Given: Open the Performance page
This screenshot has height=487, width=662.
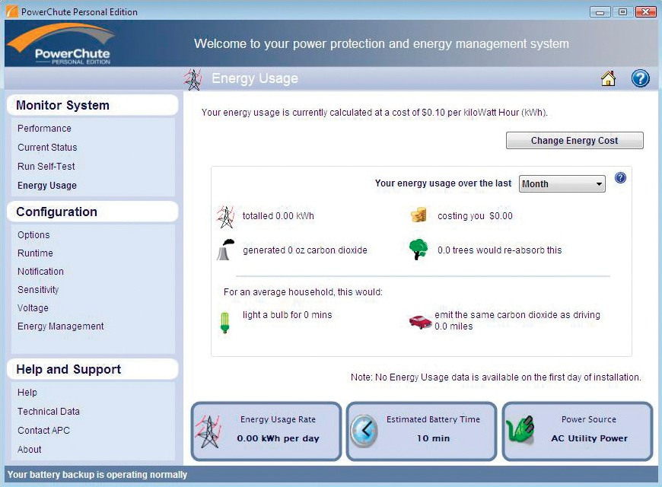Looking at the screenshot, I should coord(44,129).
